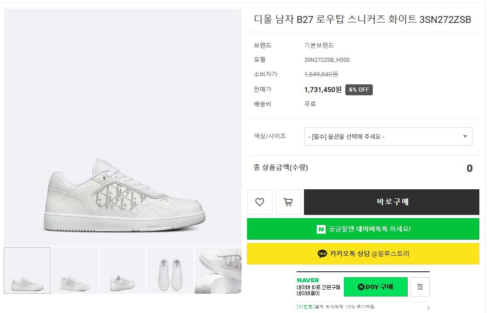The height and width of the screenshot is (313, 489).
Task: Select the second shoe thumbnail
Action: point(75,270)
